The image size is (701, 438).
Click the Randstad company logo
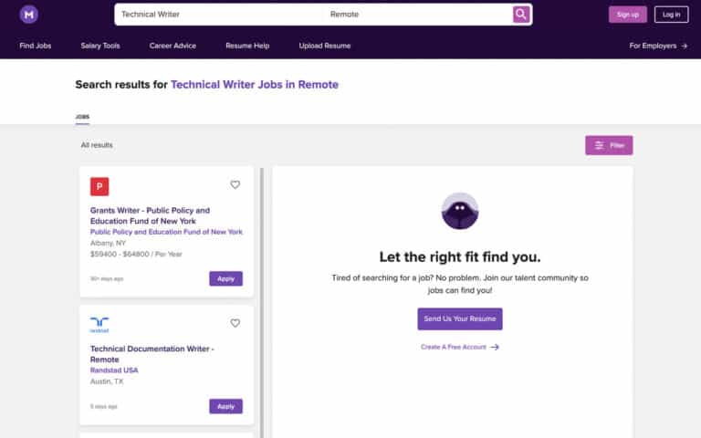[x=99, y=324]
